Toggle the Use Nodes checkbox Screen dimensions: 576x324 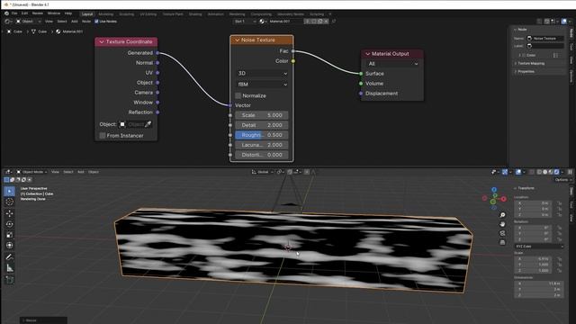click(x=96, y=22)
